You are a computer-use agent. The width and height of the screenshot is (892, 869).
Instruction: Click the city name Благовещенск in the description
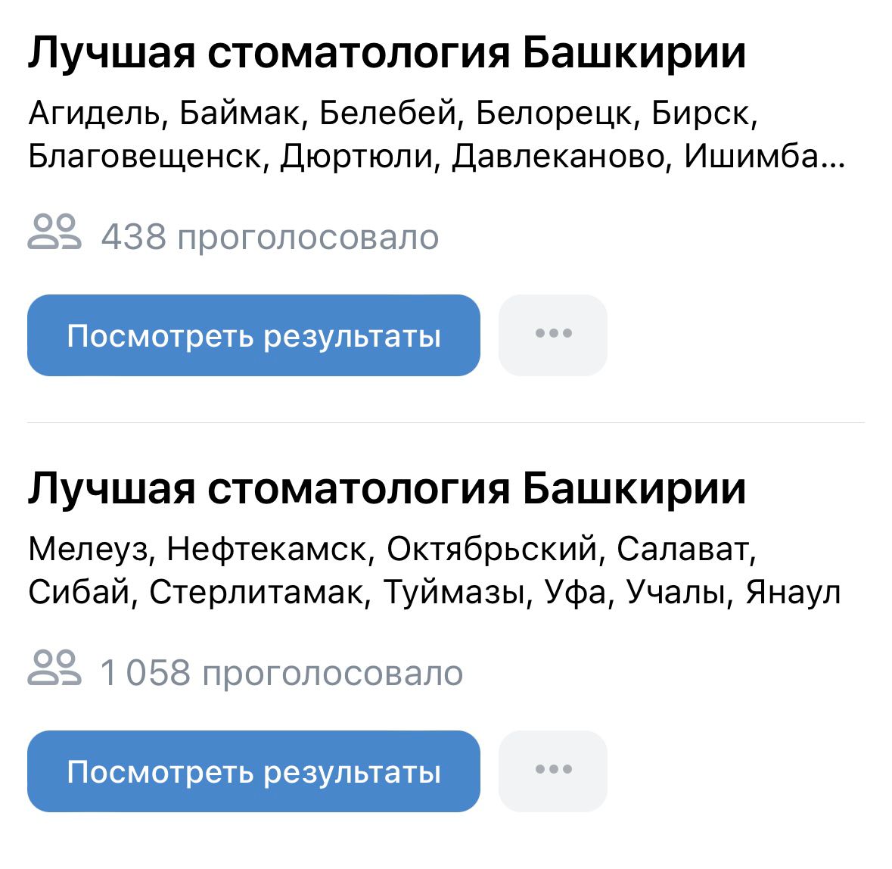pyautogui.click(x=145, y=157)
